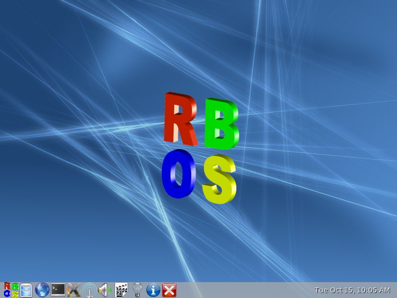
Task: Click the red X shutdown icon
Action: click(169, 290)
